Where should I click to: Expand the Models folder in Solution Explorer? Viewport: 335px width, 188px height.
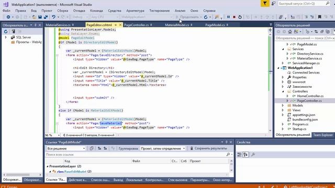[x=283, y=105]
